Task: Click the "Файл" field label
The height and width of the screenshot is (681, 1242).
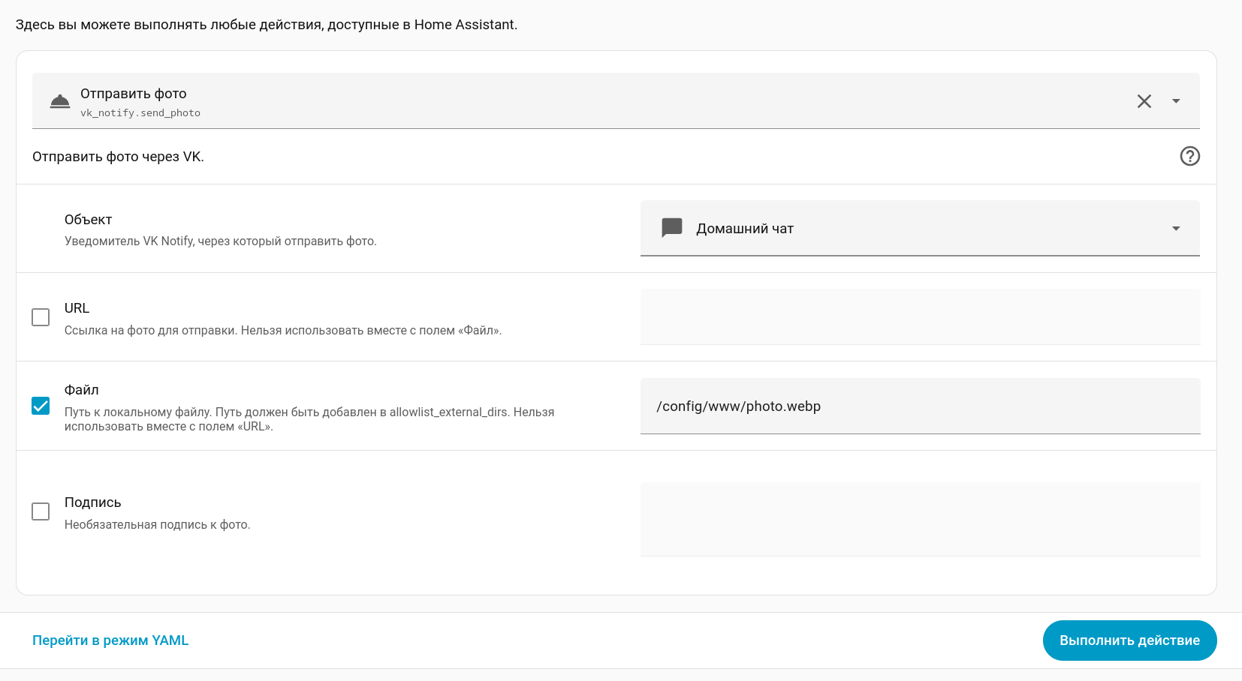Action: 81,389
